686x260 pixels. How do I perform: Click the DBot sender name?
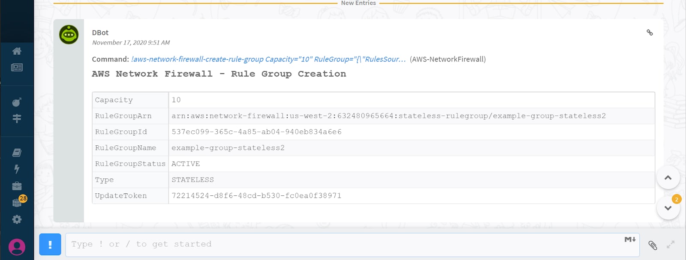[x=100, y=32]
